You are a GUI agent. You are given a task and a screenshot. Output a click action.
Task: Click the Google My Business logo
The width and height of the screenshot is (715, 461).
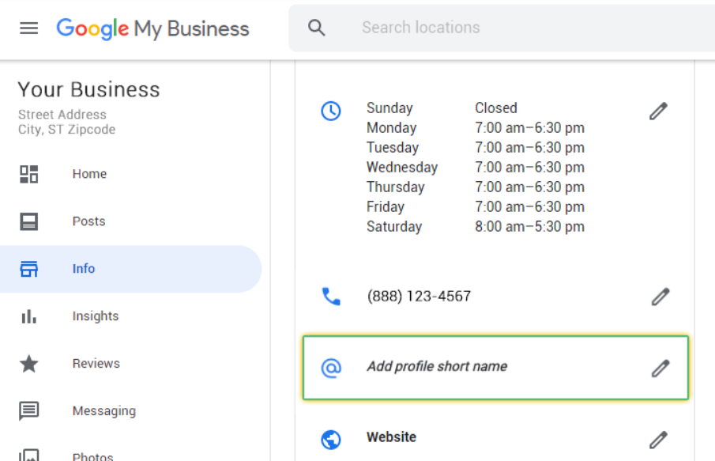152,28
